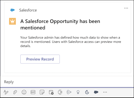Click the Salesforce cloud logo avatar
This screenshot has height=98, width=134.
point(12,10)
